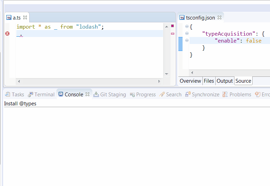Select the Source tab of tsconfig editor
The width and height of the screenshot is (270, 186).
point(243,81)
